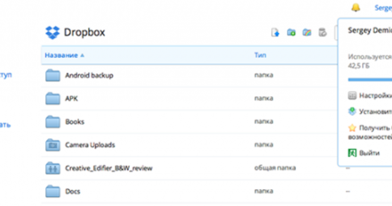Open the Docs folder
Viewport: 392px width, 206px height.
coord(73,191)
